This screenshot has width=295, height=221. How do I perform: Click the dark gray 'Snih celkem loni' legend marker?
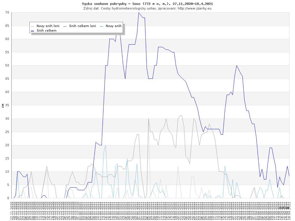[65, 26]
